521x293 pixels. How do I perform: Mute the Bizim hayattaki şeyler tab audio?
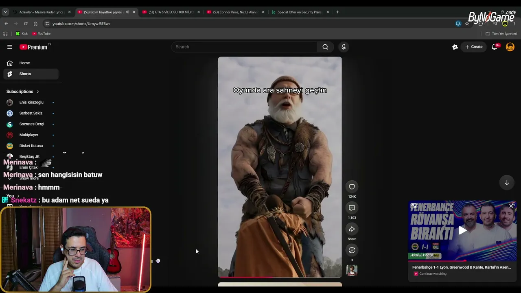[127, 12]
